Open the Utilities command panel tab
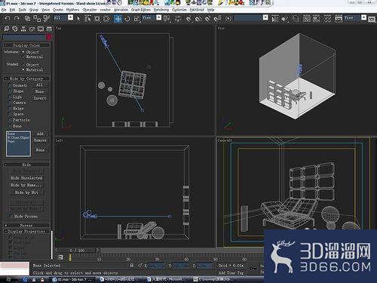This screenshot has height=283, width=377. coord(49,29)
